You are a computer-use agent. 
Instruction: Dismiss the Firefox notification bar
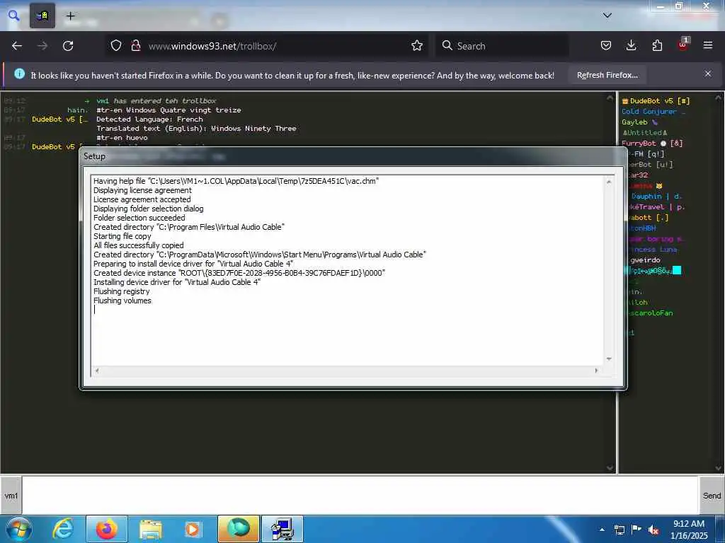[x=708, y=74]
